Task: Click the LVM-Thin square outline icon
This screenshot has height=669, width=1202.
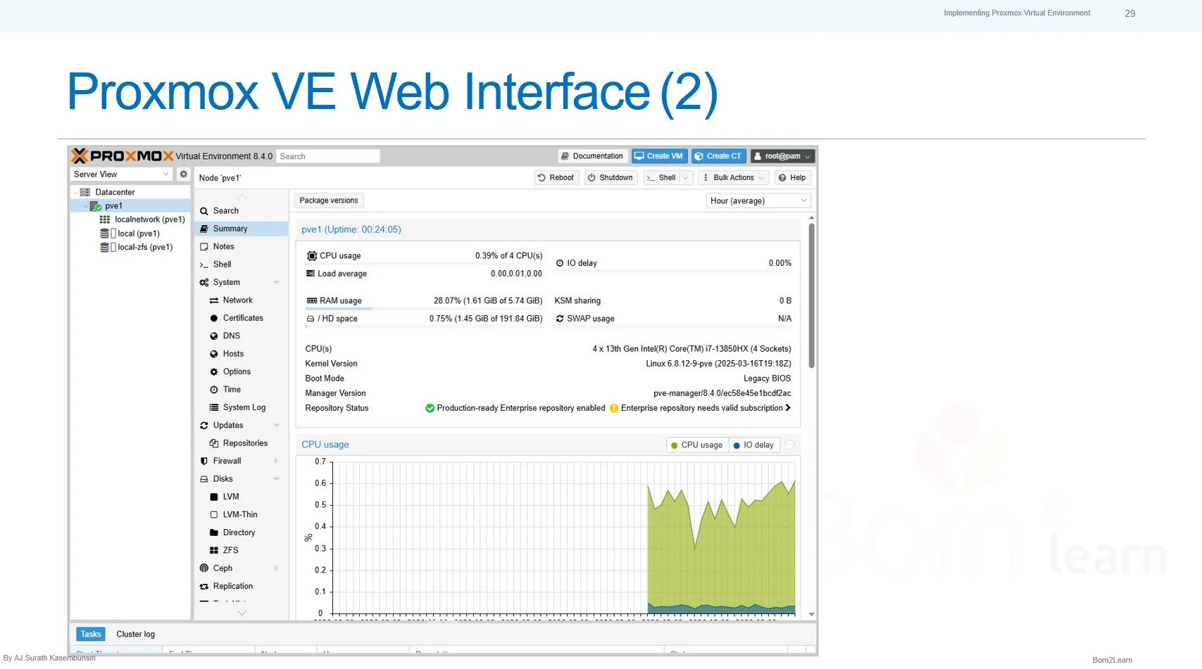Action: (x=214, y=515)
